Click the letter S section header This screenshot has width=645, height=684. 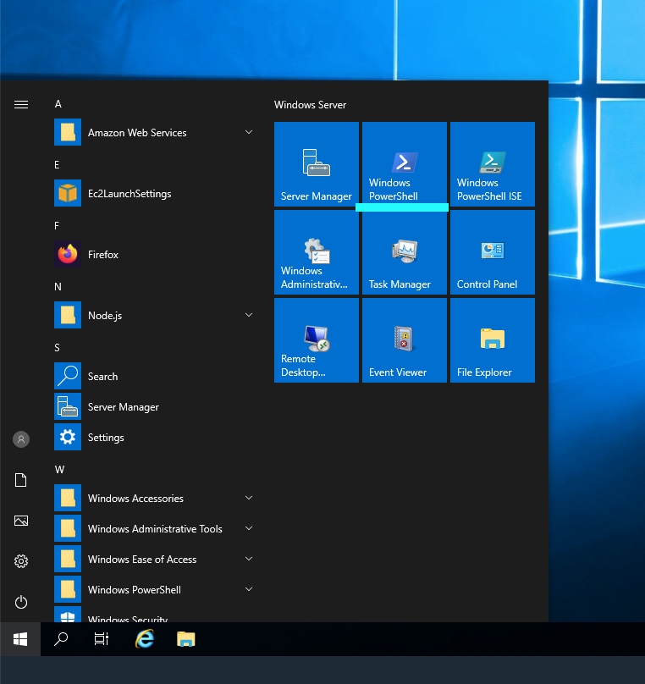(57, 348)
